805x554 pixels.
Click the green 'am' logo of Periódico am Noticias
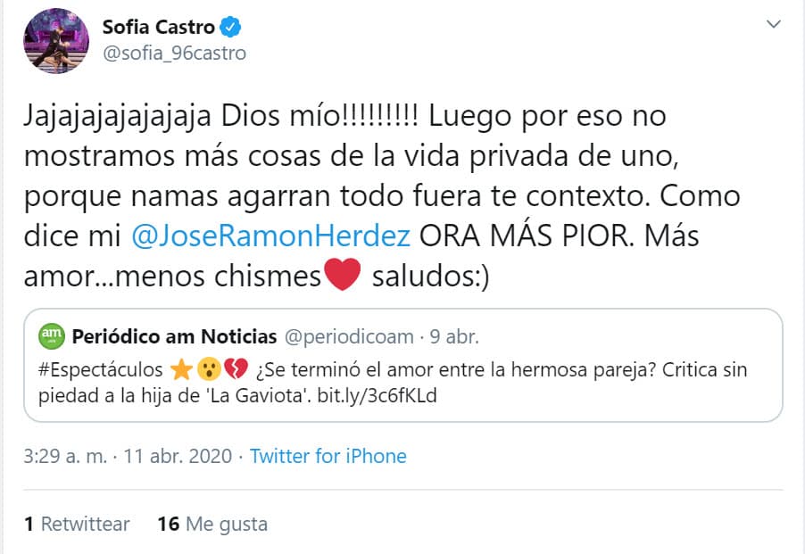pos(51,337)
